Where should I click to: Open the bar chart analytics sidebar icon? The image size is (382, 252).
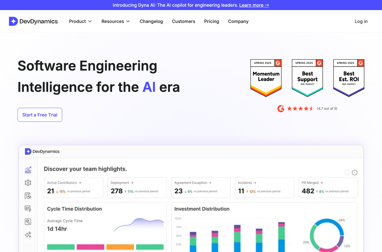pos(28,170)
